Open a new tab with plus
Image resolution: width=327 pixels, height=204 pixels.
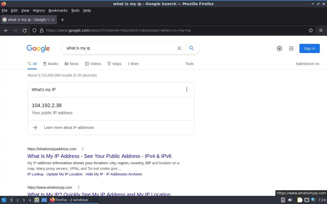[62, 20]
